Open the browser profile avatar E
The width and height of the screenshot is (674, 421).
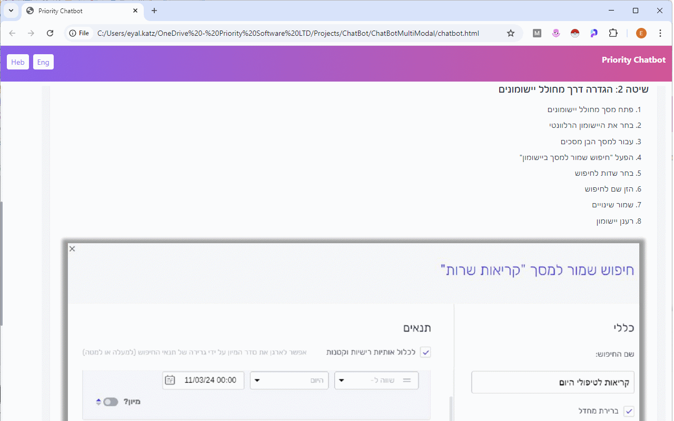point(641,33)
